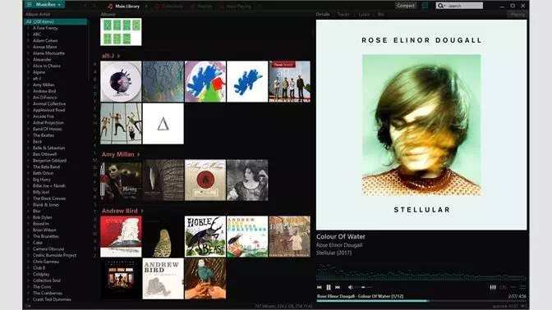Image resolution: width=552 pixels, height=310 pixels.
Task: Open the MusicBee hamburger menu icon
Action: (x=30, y=5)
